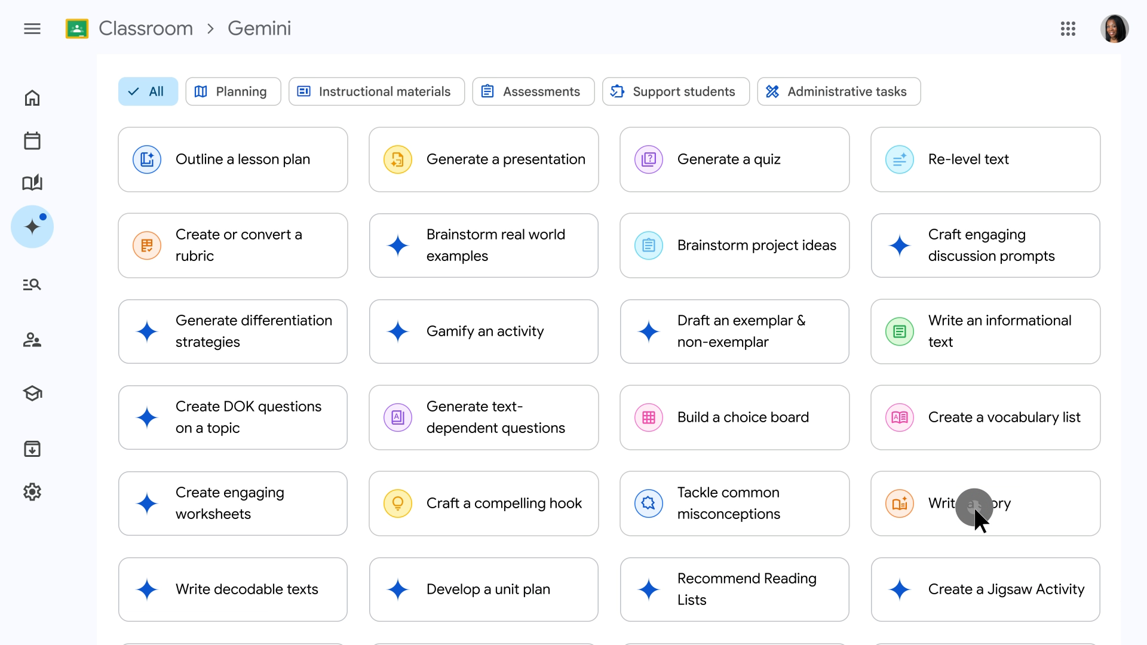This screenshot has width=1147, height=645.
Task: Click the Generate a presentation icon
Action: [398, 159]
